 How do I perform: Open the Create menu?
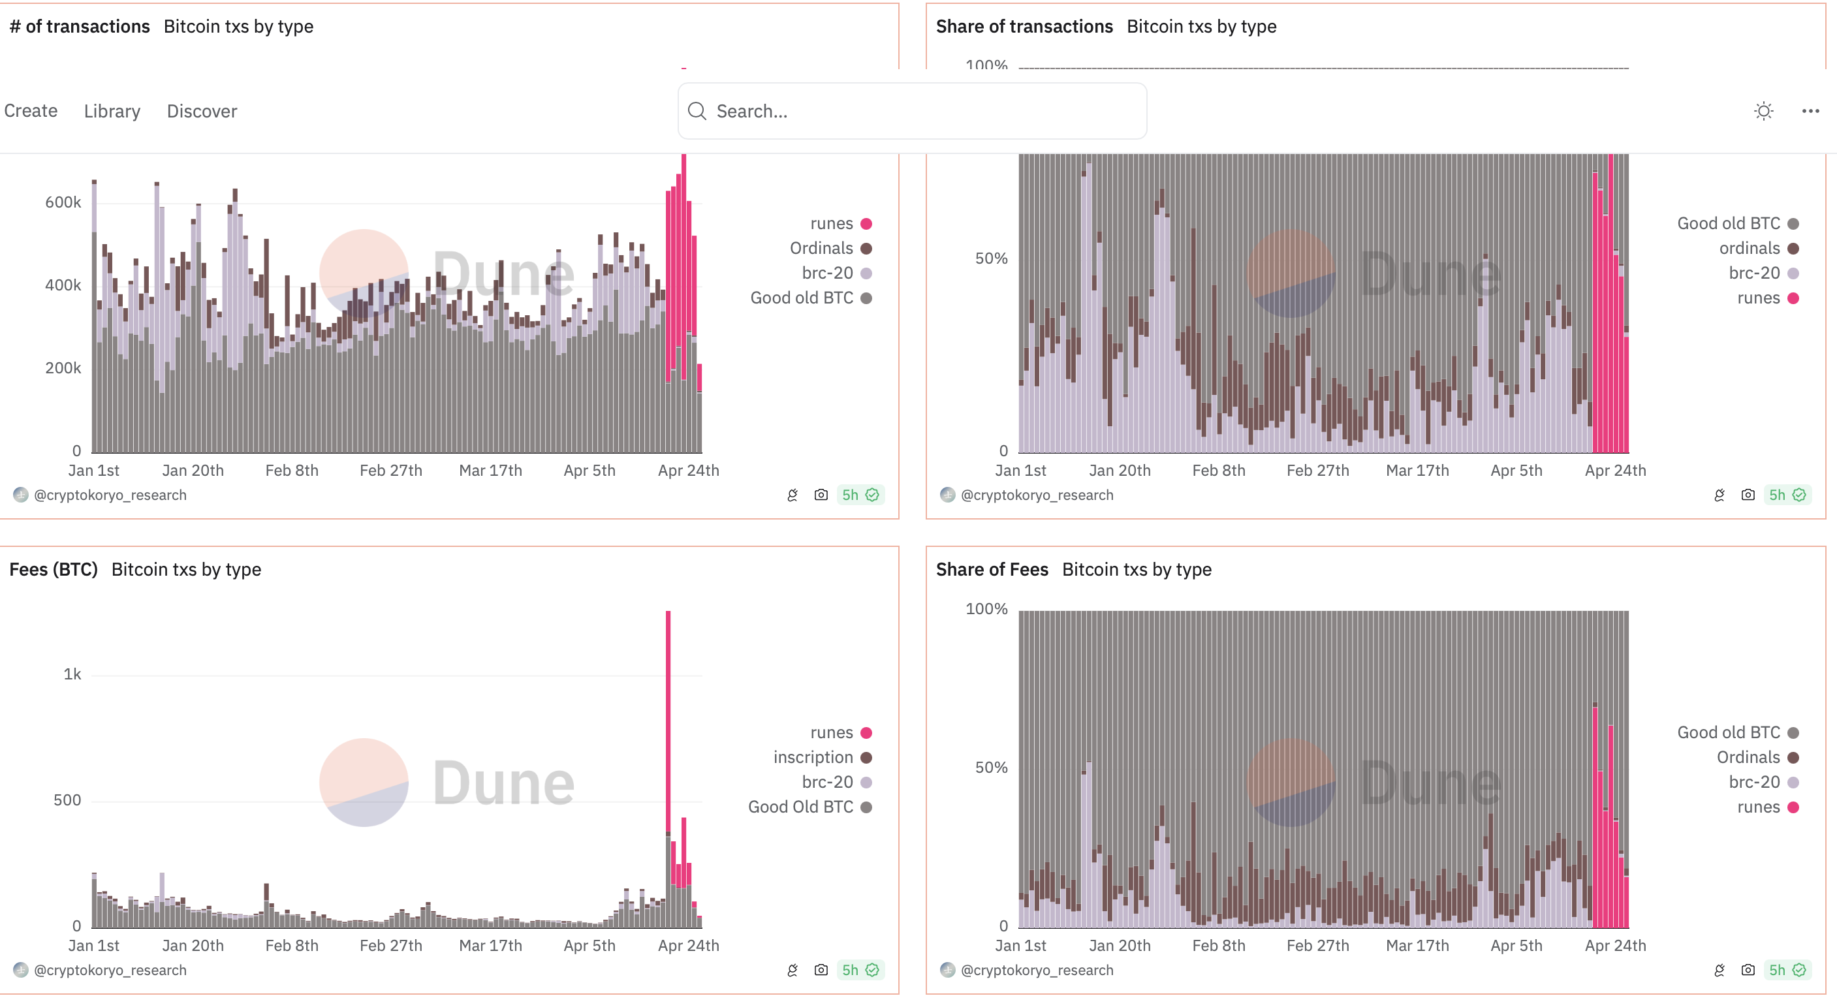pyautogui.click(x=31, y=111)
